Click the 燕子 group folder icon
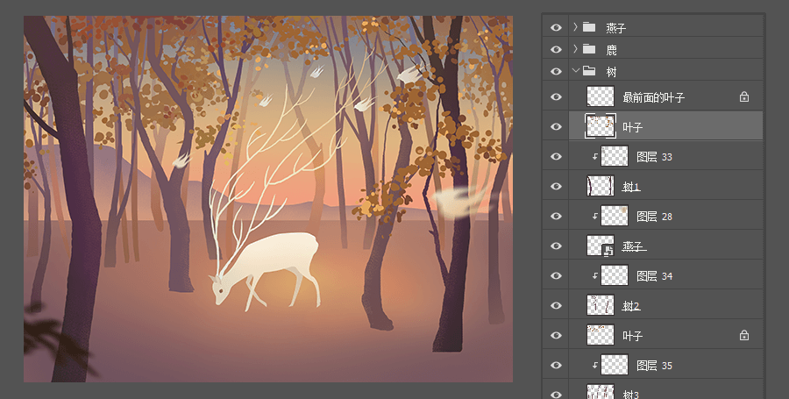 pyautogui.click(x=589, y=27)
